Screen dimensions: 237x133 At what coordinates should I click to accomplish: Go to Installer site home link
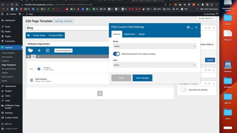[11, 14]
